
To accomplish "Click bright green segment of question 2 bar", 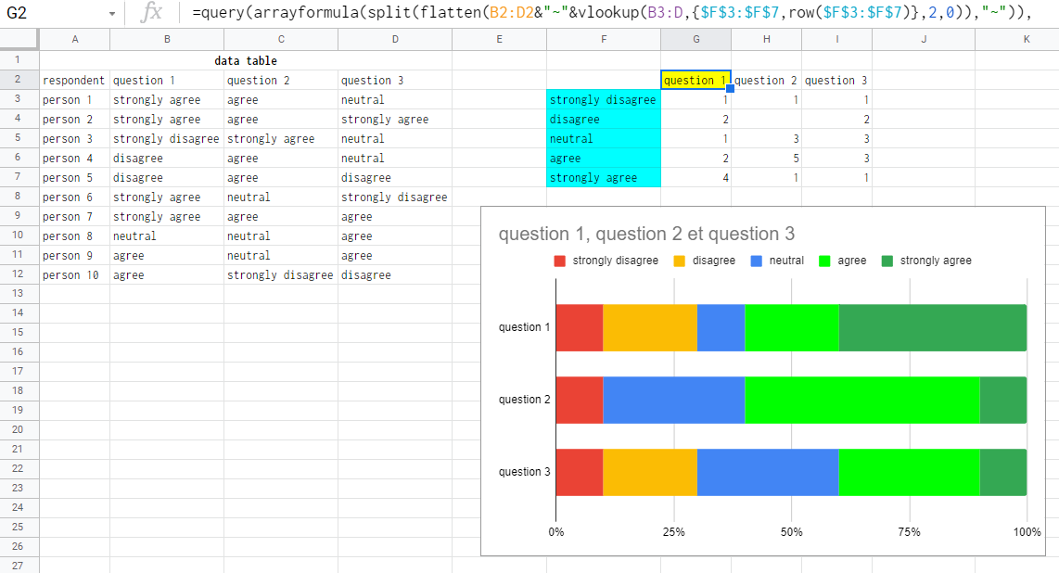I will coord(861,401).
